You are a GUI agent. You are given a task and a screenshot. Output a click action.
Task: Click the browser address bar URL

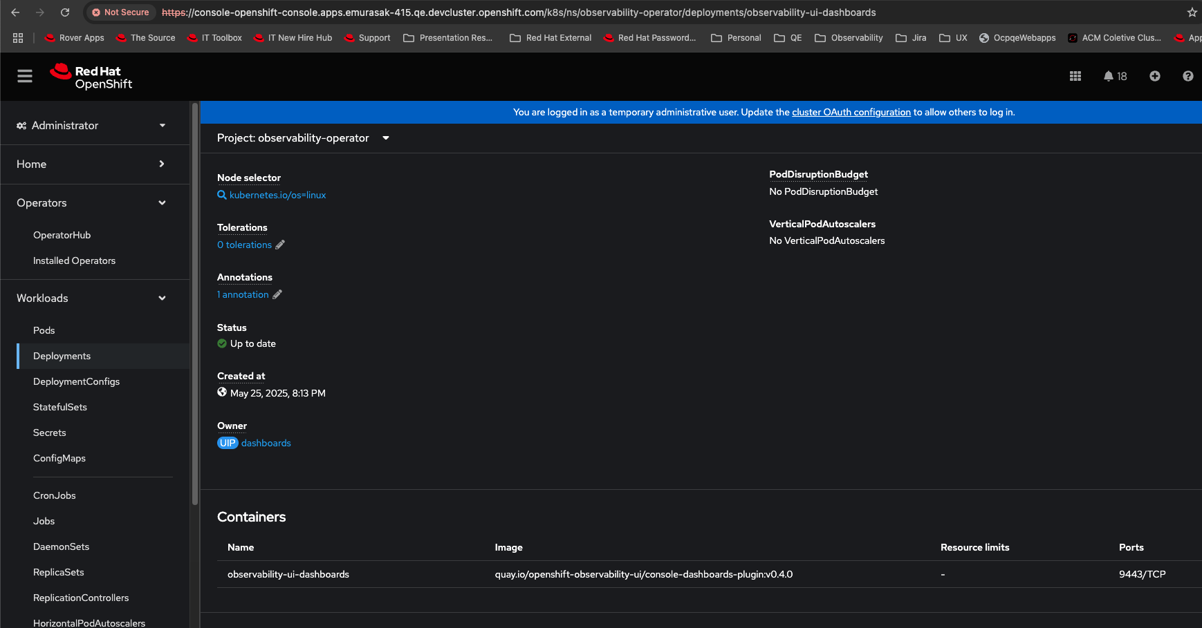click(x=519, y=12)
